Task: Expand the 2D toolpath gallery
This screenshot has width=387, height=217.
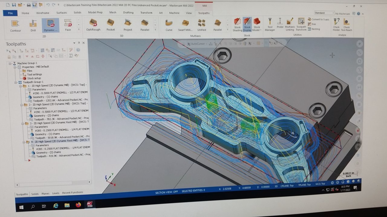Action: (79, 30)
